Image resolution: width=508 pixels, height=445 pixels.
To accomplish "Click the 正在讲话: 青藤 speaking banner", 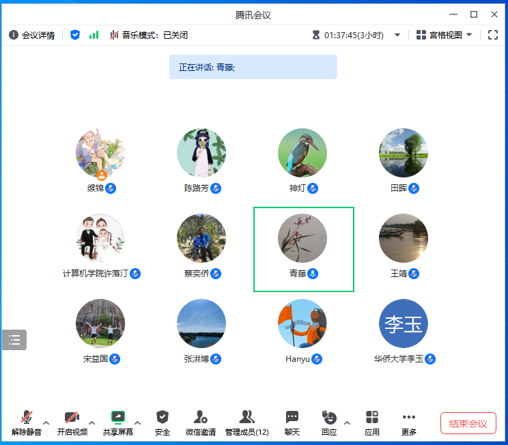I will click(x=253, y=67).
